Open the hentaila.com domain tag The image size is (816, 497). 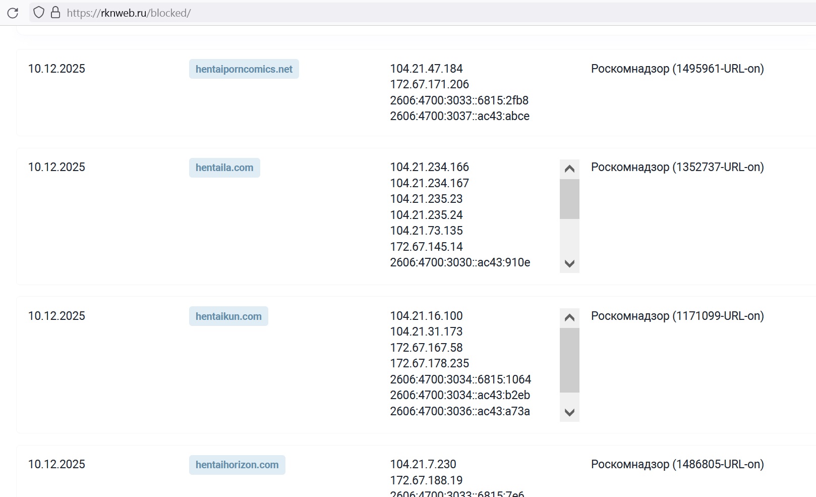point(224,168)
